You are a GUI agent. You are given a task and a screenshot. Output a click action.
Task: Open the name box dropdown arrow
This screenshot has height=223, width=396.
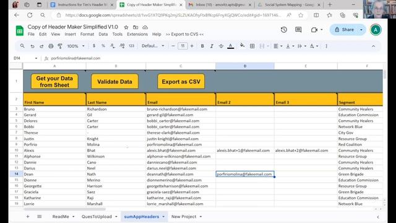coord(36,58)
